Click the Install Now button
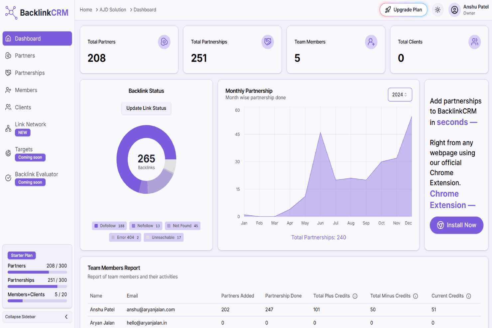492x328 pixels. (x=456, y=225)
